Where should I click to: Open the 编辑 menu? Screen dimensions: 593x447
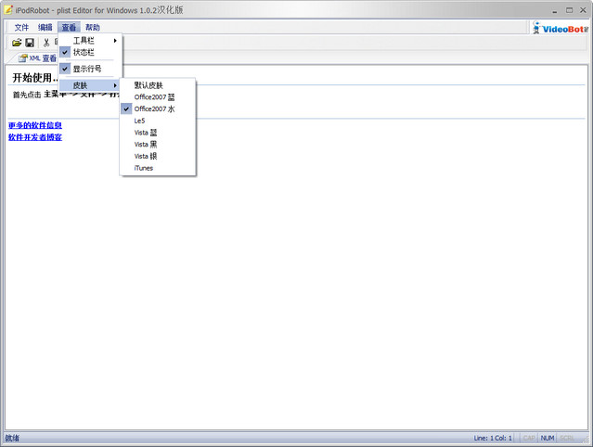(45, 28)
